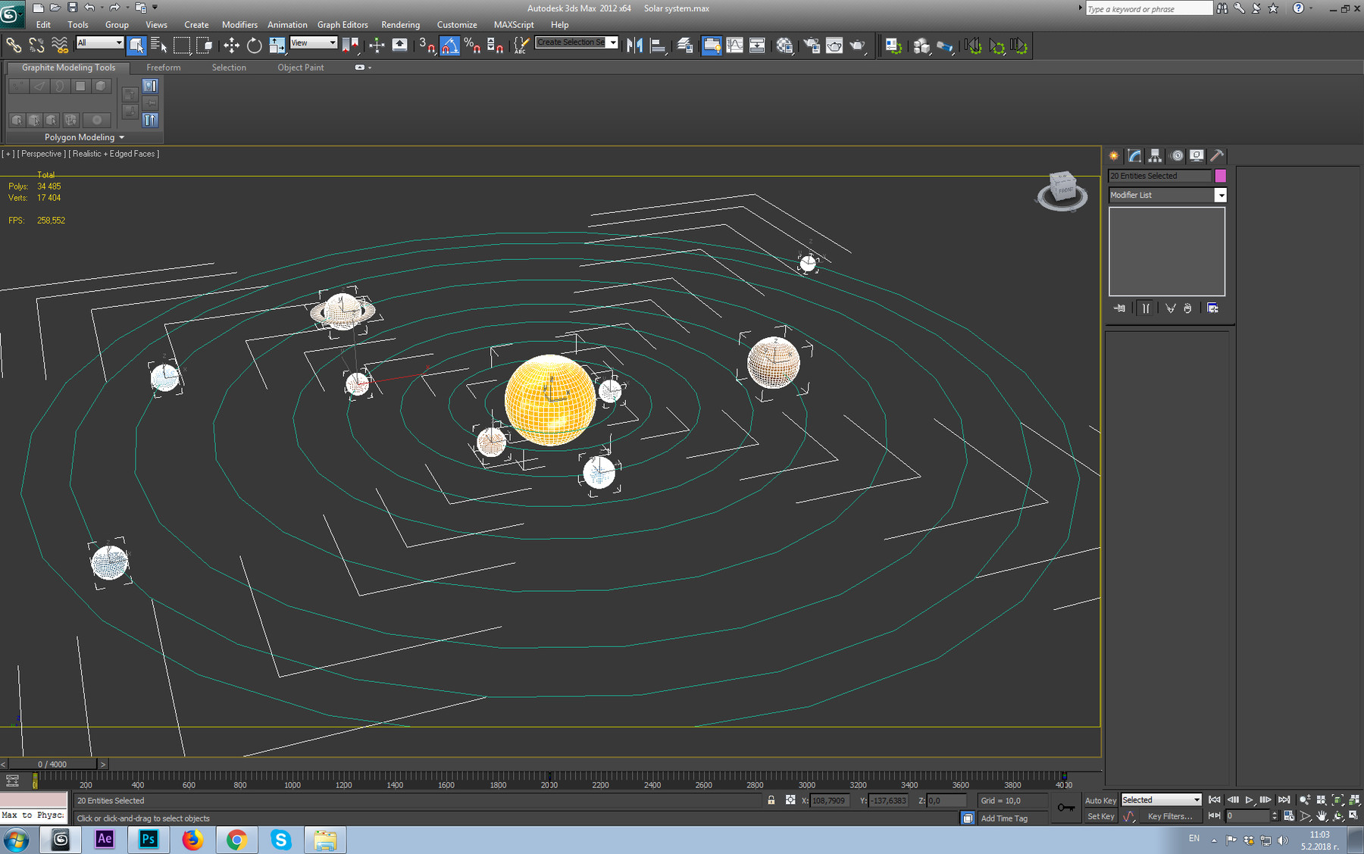Click the Select by Name icon

tap(158, 45)
